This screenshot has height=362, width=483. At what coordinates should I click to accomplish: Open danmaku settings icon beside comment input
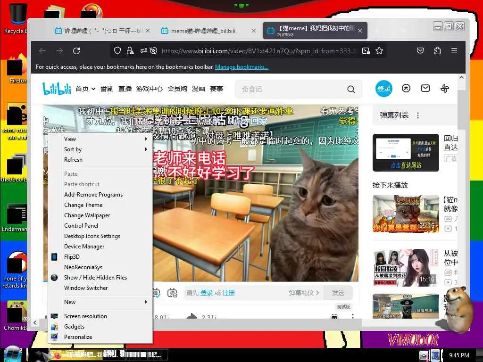[x=172, y=293]
